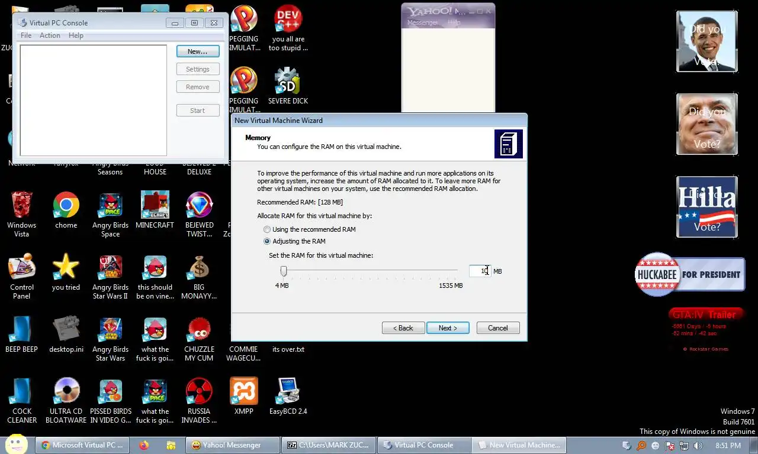Switch to Microsoft Virtual PC Chrome taskbar item
Screen dimensions: 758x454
[x=82, y=445]
